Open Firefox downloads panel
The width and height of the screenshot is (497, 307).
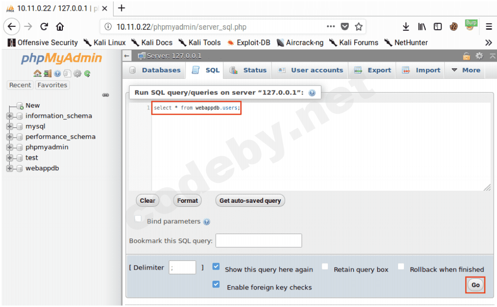click(x=406, y=27)
